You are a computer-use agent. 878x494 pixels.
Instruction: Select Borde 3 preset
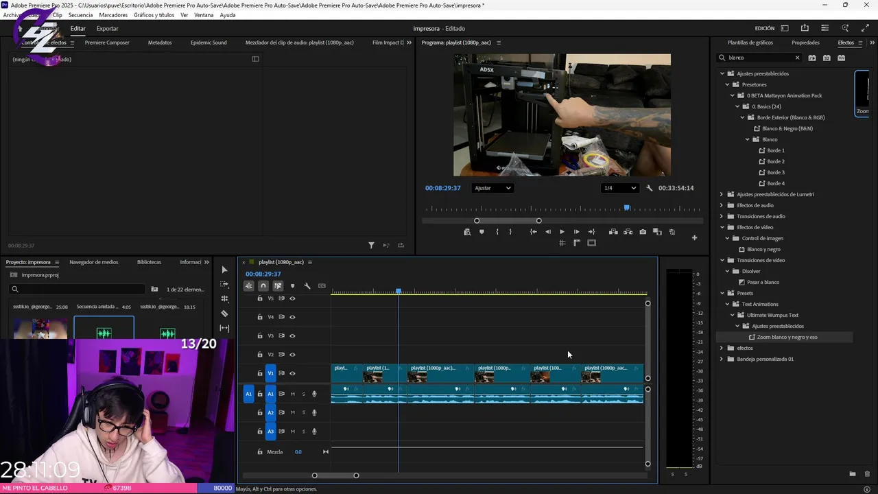pyautogui.click(x=776, y=172)
